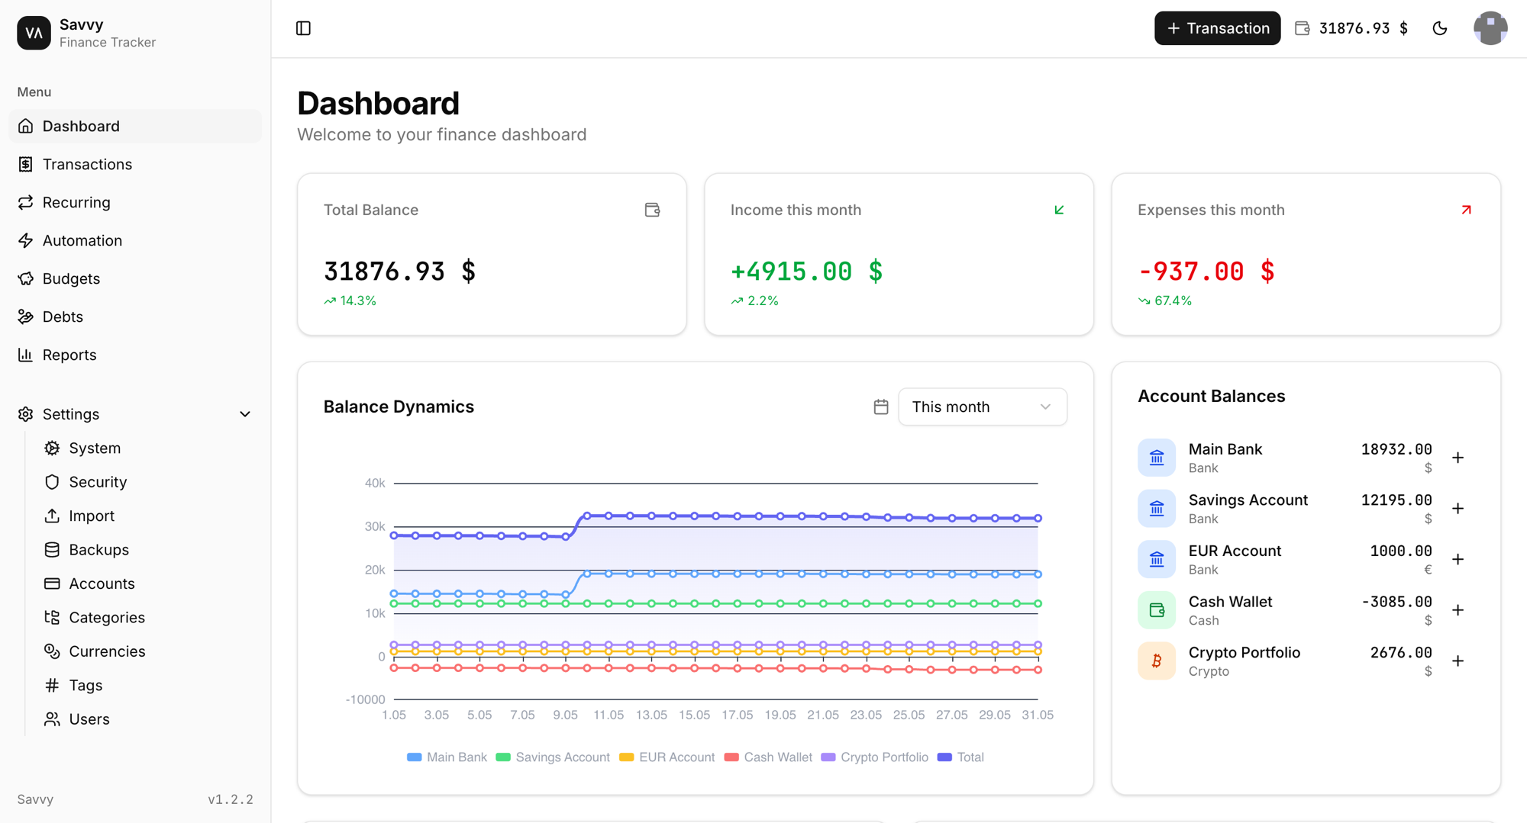
Task: Open the user avatar menu
Action: tap(1490, 28)
